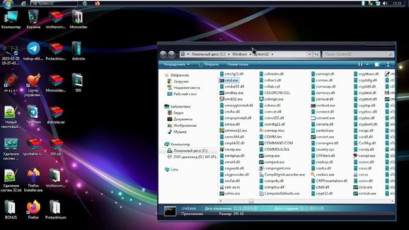Click the refresh button beside address bar
Viewport: 409px width, 230px height.
tap(316, 54)
